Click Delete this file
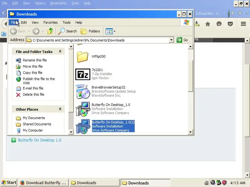Image resolution: width=250 pixels, height=187 pixels. click(x=33, y=94)
